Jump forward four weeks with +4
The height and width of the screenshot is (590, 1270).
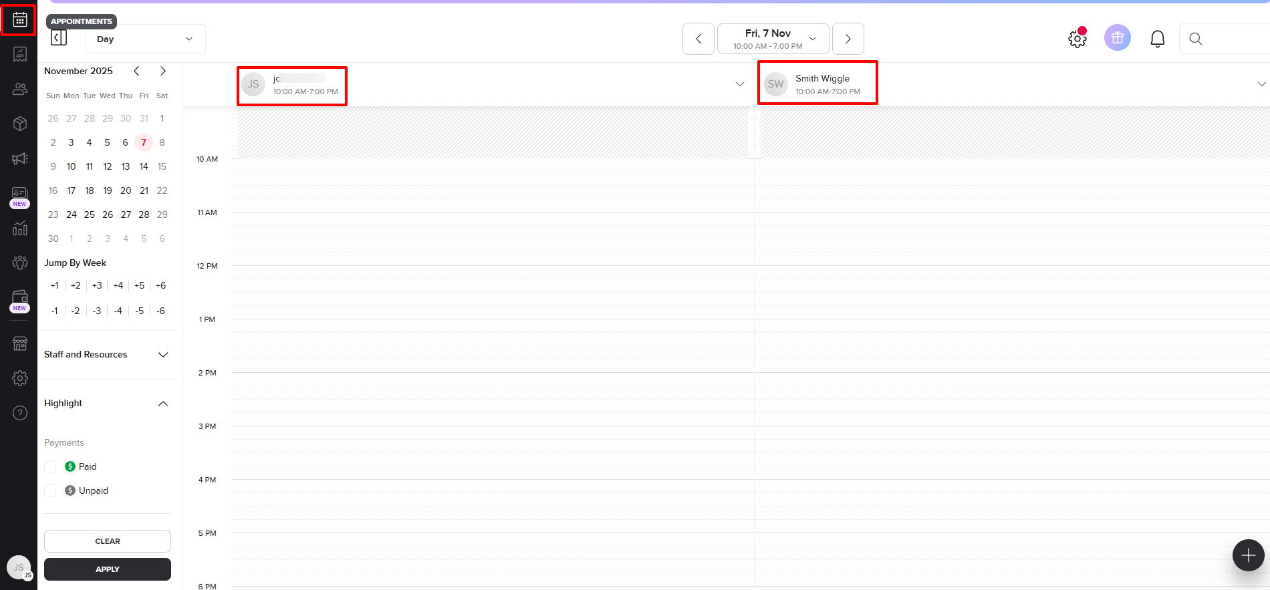click(118, 285)
